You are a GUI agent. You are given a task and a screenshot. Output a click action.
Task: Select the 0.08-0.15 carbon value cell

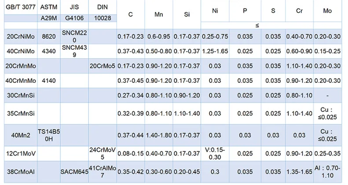coord(131,153)
